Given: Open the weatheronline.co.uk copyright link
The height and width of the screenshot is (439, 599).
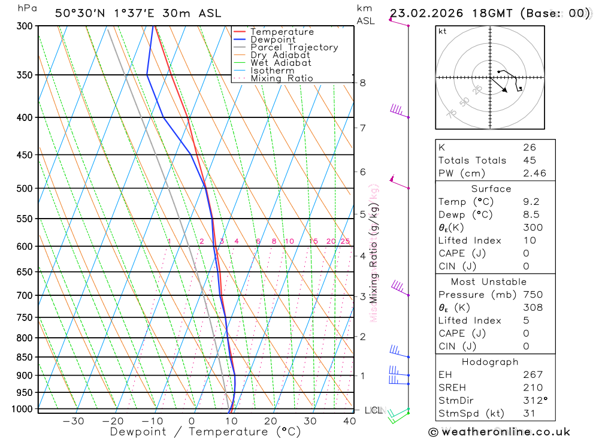Looking at the screenshot, I should pyautogui.click(x=499, y=432).
